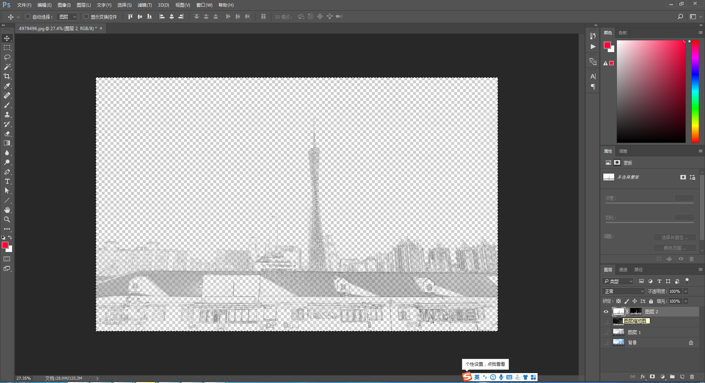Select the Horizontal Type tool
The width and height of the screenshot is (705, 383).
(x=7, y=182)
